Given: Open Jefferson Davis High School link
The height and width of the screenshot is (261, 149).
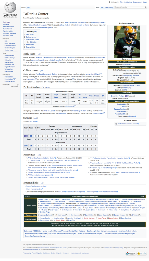Looking at the screenshot, I should point(45,57).
